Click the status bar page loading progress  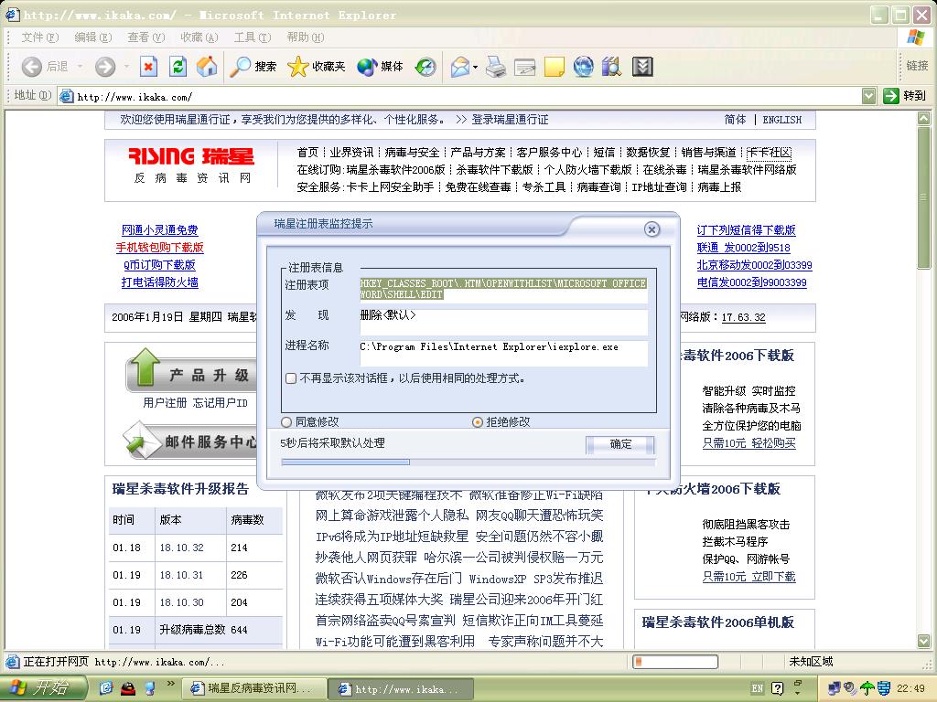tap(675, 662)
